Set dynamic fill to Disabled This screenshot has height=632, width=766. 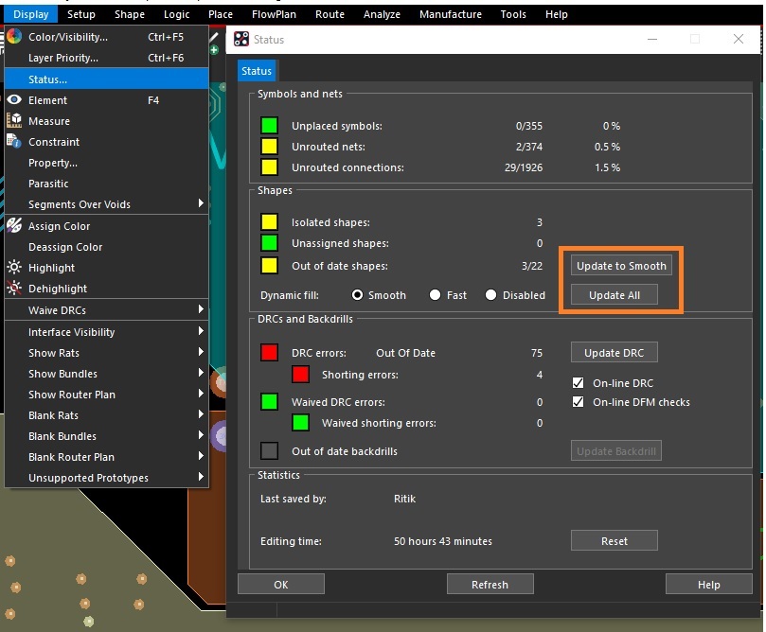coord(490,295)
